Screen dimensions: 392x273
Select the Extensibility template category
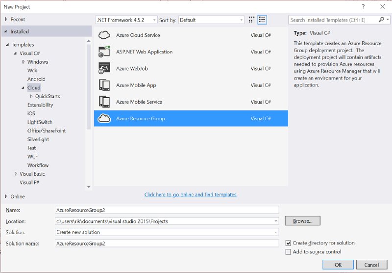click(40, 105)
